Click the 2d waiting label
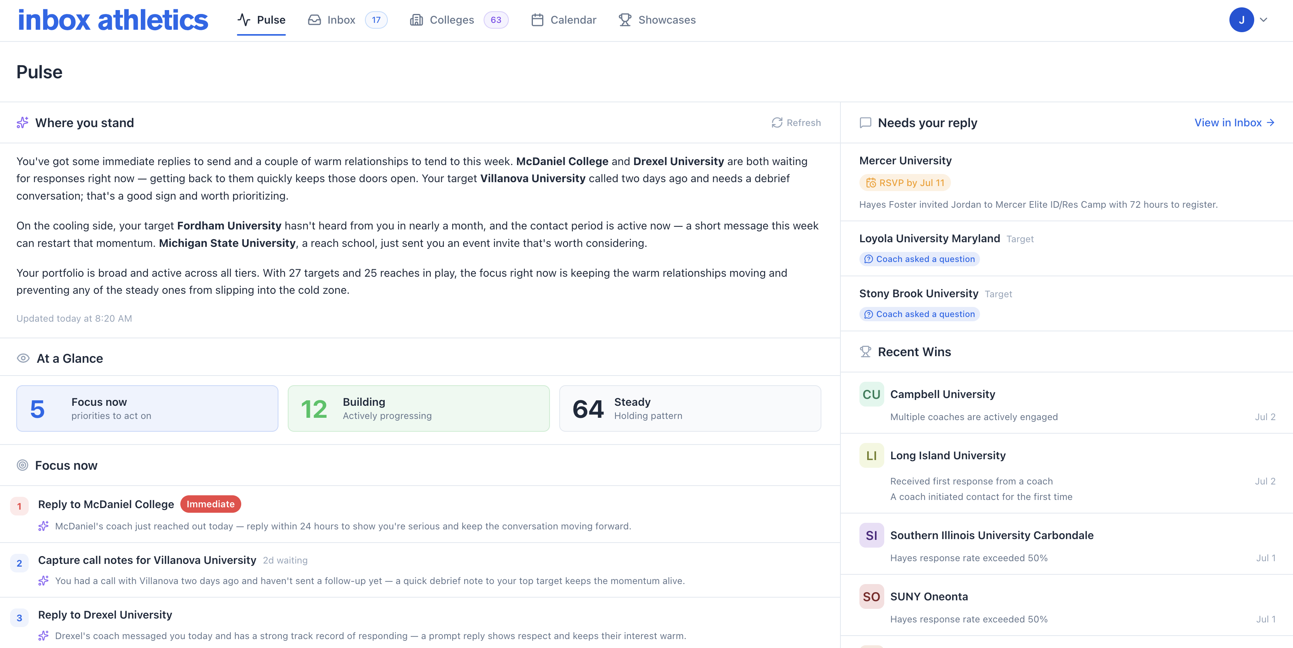This screenshot has width=1293, height=648. 285,560
